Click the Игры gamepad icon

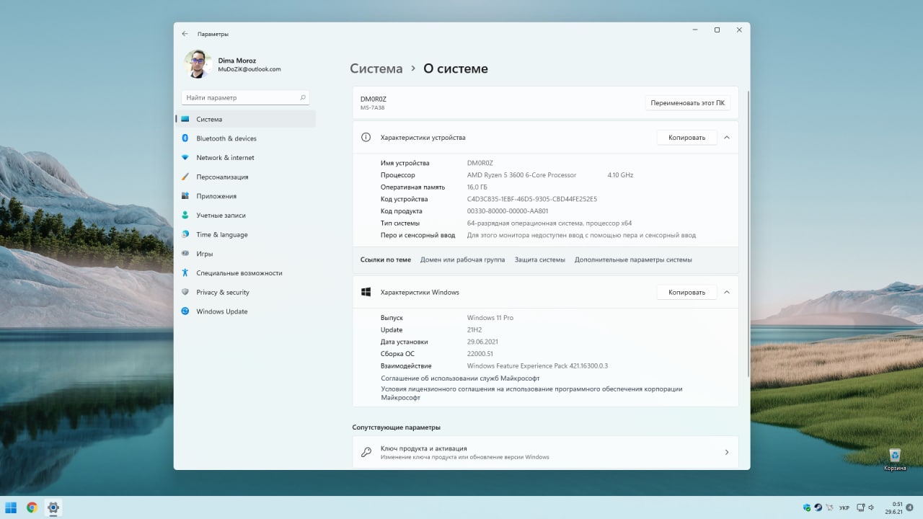point(185,254)
